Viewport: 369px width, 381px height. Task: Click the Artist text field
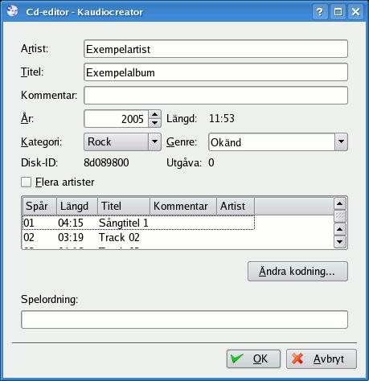pos(215,49)
